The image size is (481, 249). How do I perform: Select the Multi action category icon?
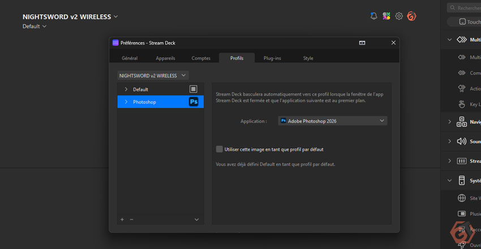point(462,40)
